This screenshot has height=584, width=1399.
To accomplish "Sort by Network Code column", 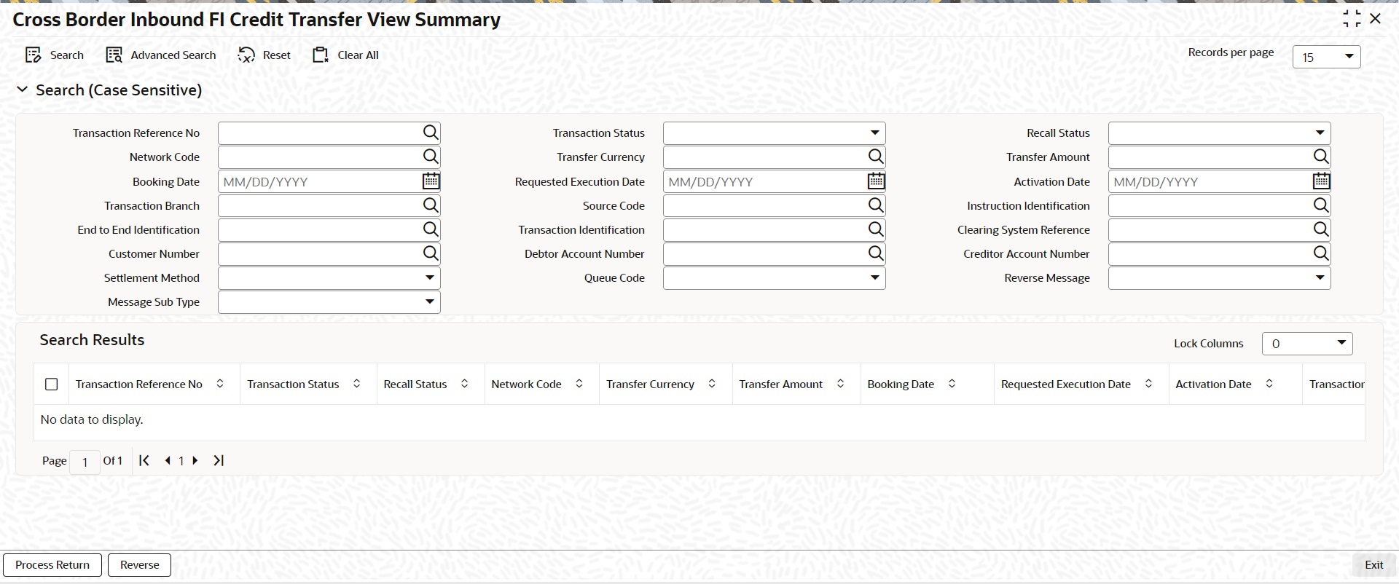I will coord(579,384).
